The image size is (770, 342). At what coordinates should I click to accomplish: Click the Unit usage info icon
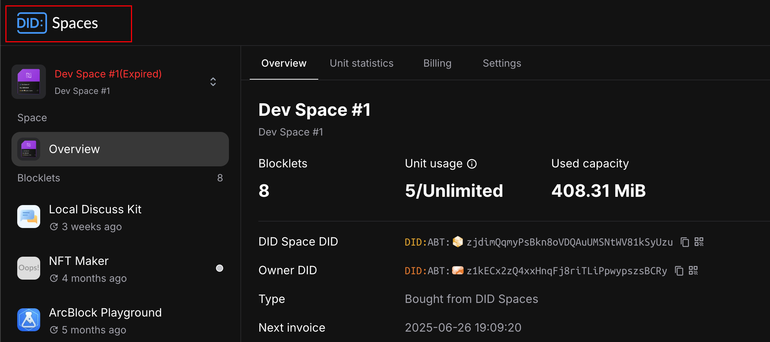[x=472, y=164]
